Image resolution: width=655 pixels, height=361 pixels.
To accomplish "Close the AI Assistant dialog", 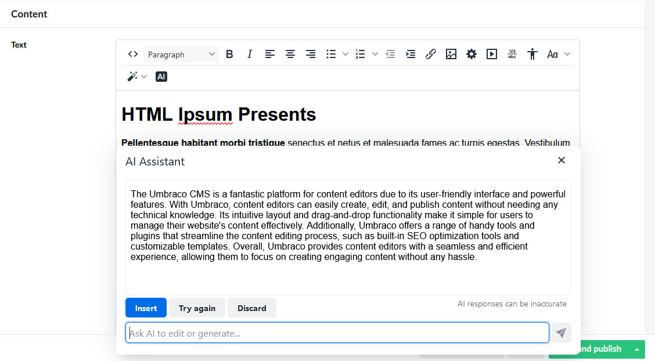I will tap(562, 161).
